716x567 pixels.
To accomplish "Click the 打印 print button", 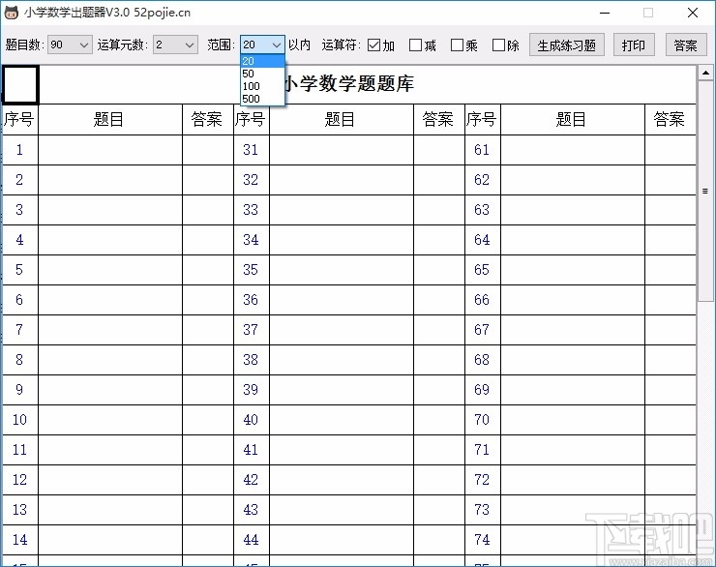I will click(634, 45).
